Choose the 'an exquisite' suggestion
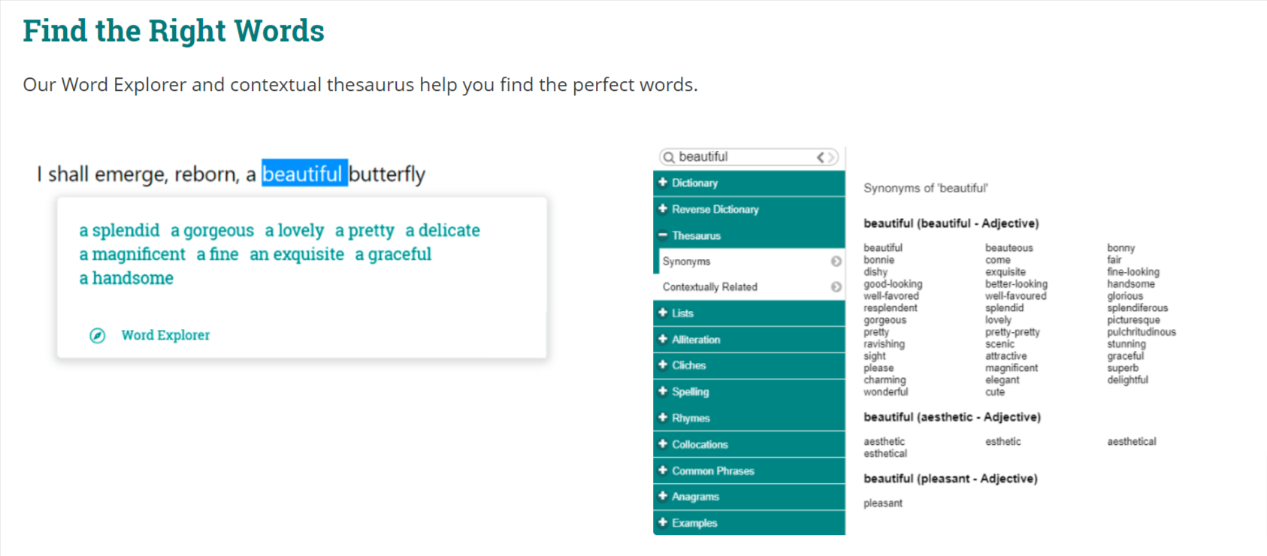This screenshot has height=556, width=1267. tap(297, 254)
